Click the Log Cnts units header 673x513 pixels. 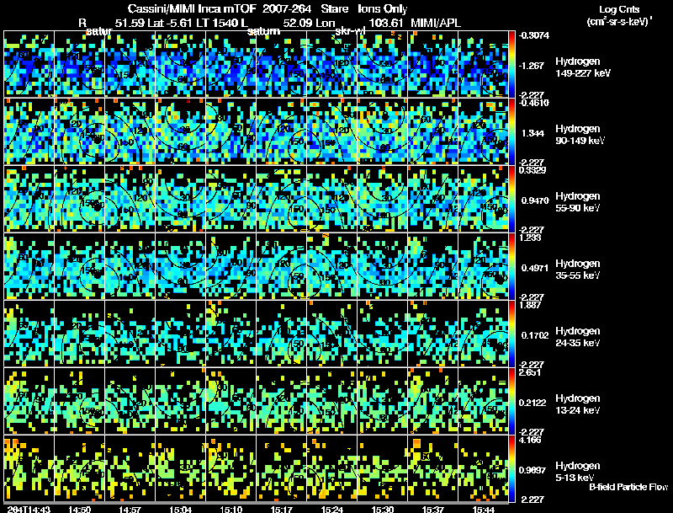[x=619, y=15]
